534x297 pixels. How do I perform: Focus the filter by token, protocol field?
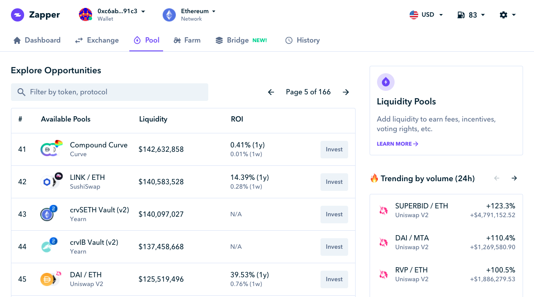pos(110,92)
